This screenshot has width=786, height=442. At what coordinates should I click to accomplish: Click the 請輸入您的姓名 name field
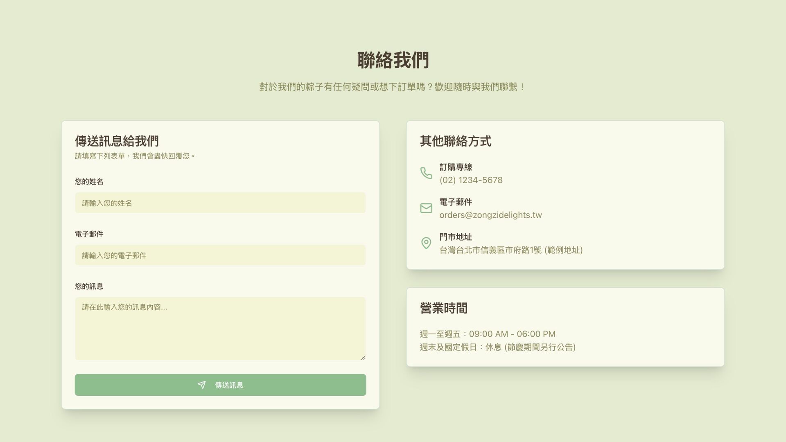[x=220, y=203]
